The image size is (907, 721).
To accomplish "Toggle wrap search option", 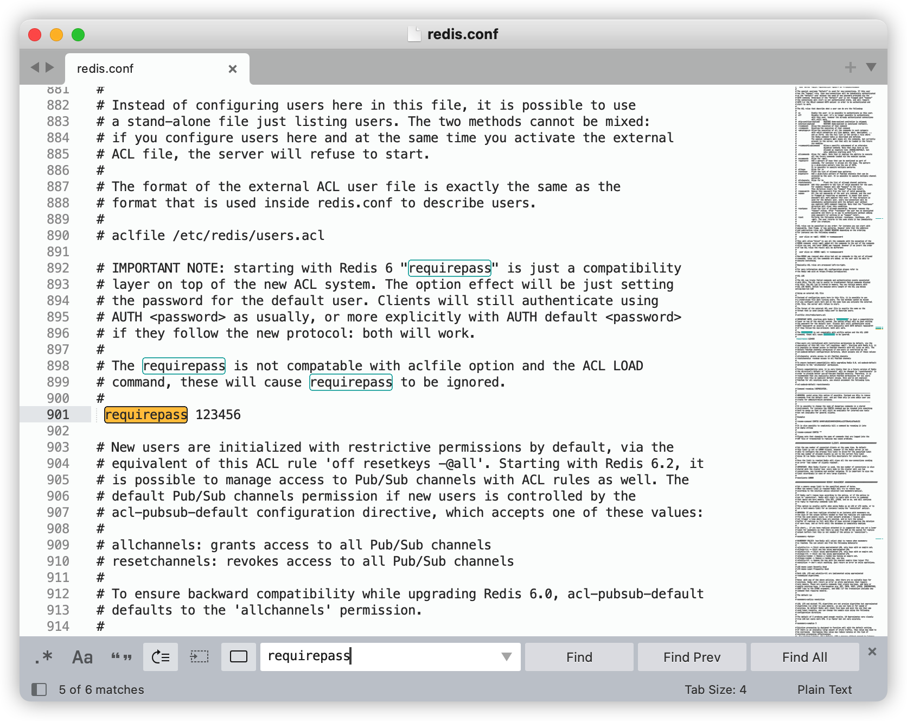I will tap(161, 657).
